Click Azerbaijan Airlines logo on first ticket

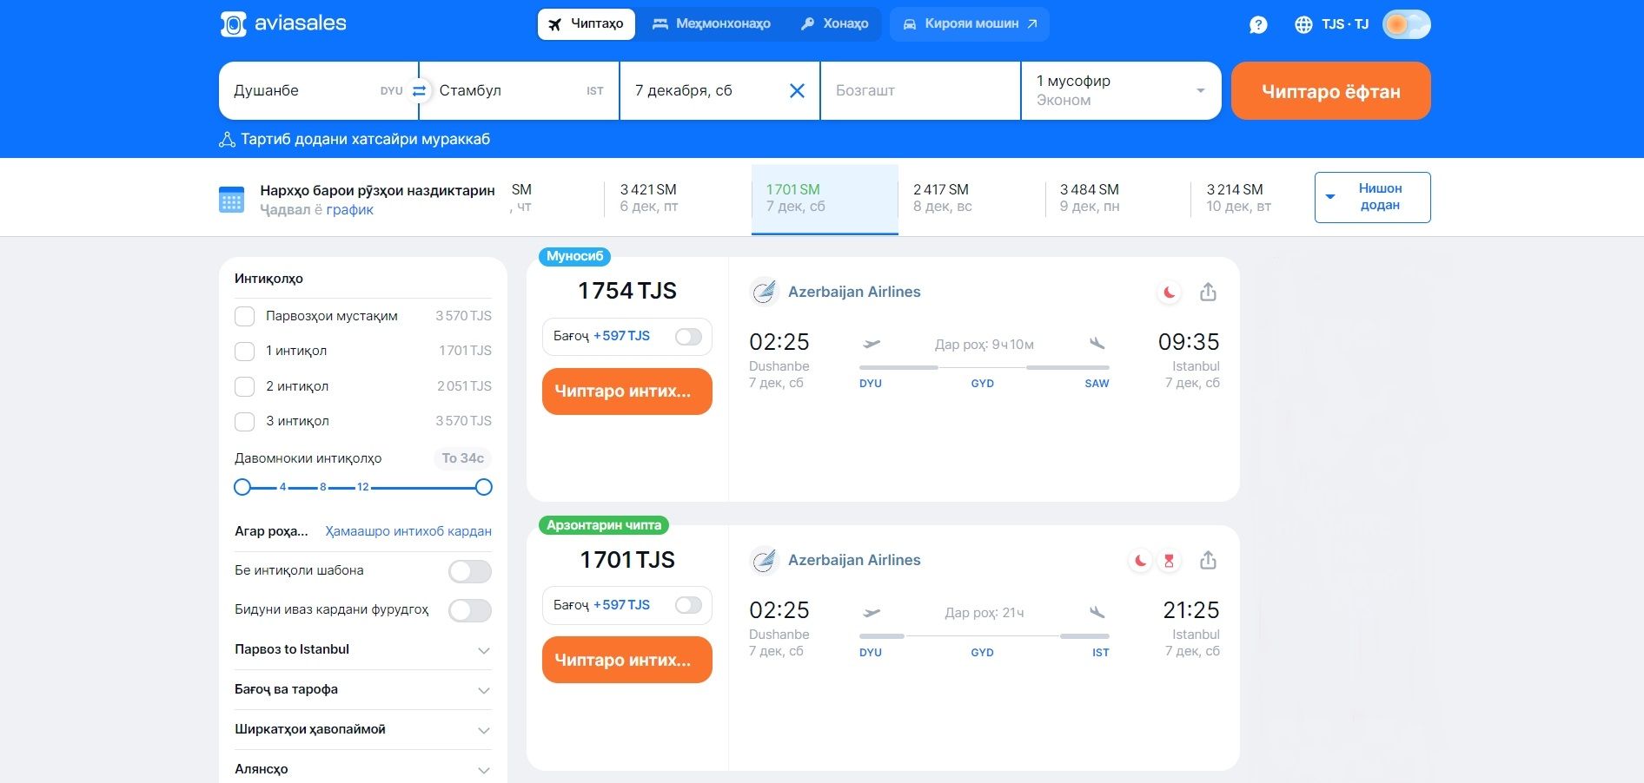(764, 292)
